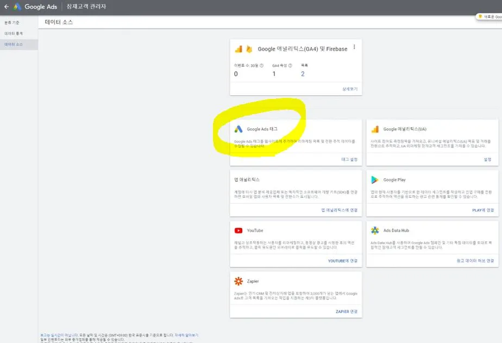502x343 pixels.
Task: Click the YouTube card title
Action: coord(255,230)
